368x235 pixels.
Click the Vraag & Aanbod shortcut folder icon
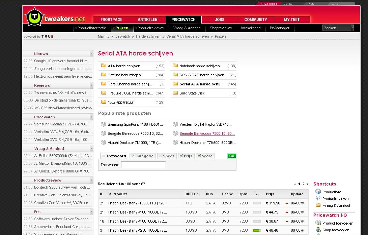click(318, 205)
